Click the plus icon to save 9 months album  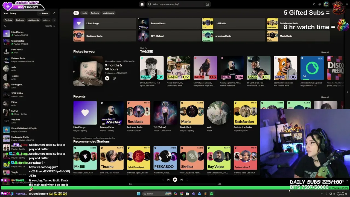[x=114, y=78]
